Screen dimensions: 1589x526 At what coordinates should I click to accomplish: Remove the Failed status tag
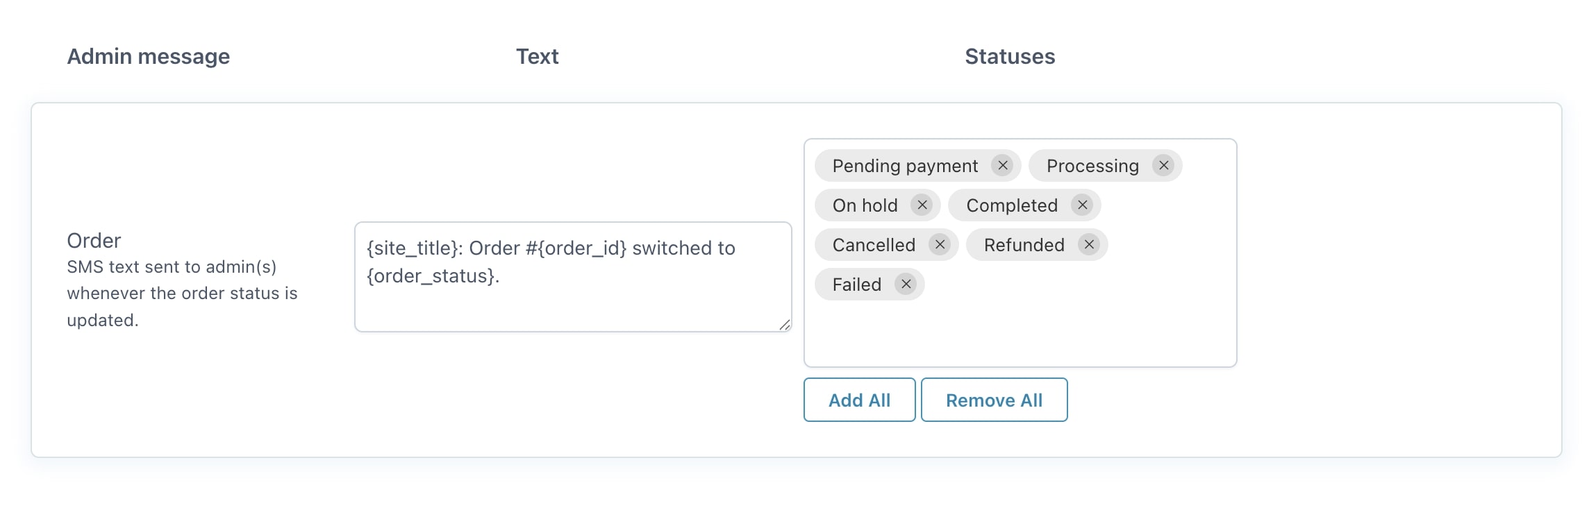click(x=906, y=285)
